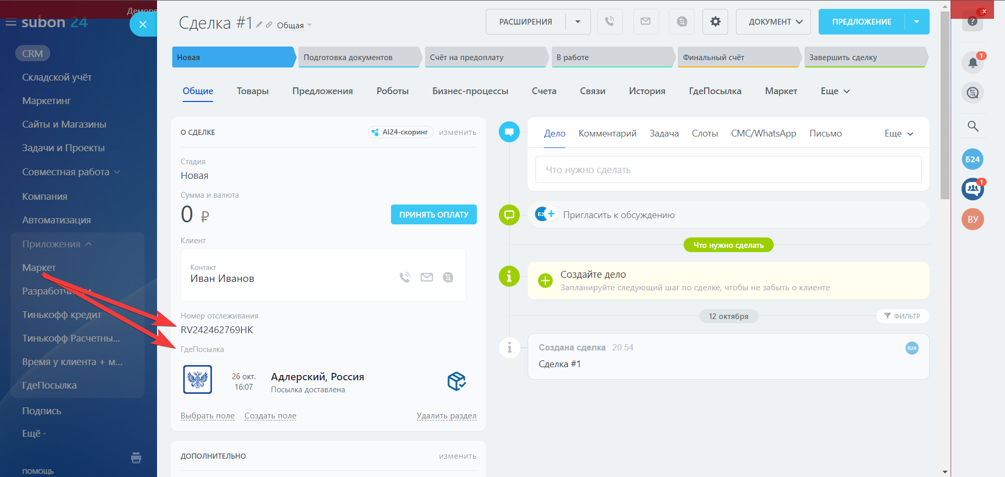Select the В работе deal stage
This screenshot has width=1005, height=477.
(x=611, y=58)
